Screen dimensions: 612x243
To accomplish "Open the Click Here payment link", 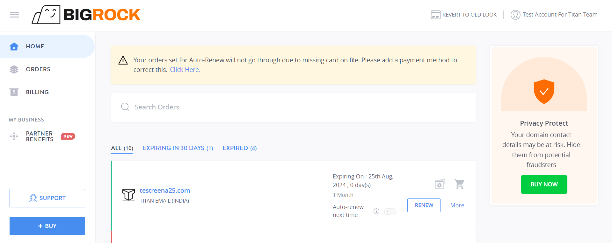I will point(185,70).
